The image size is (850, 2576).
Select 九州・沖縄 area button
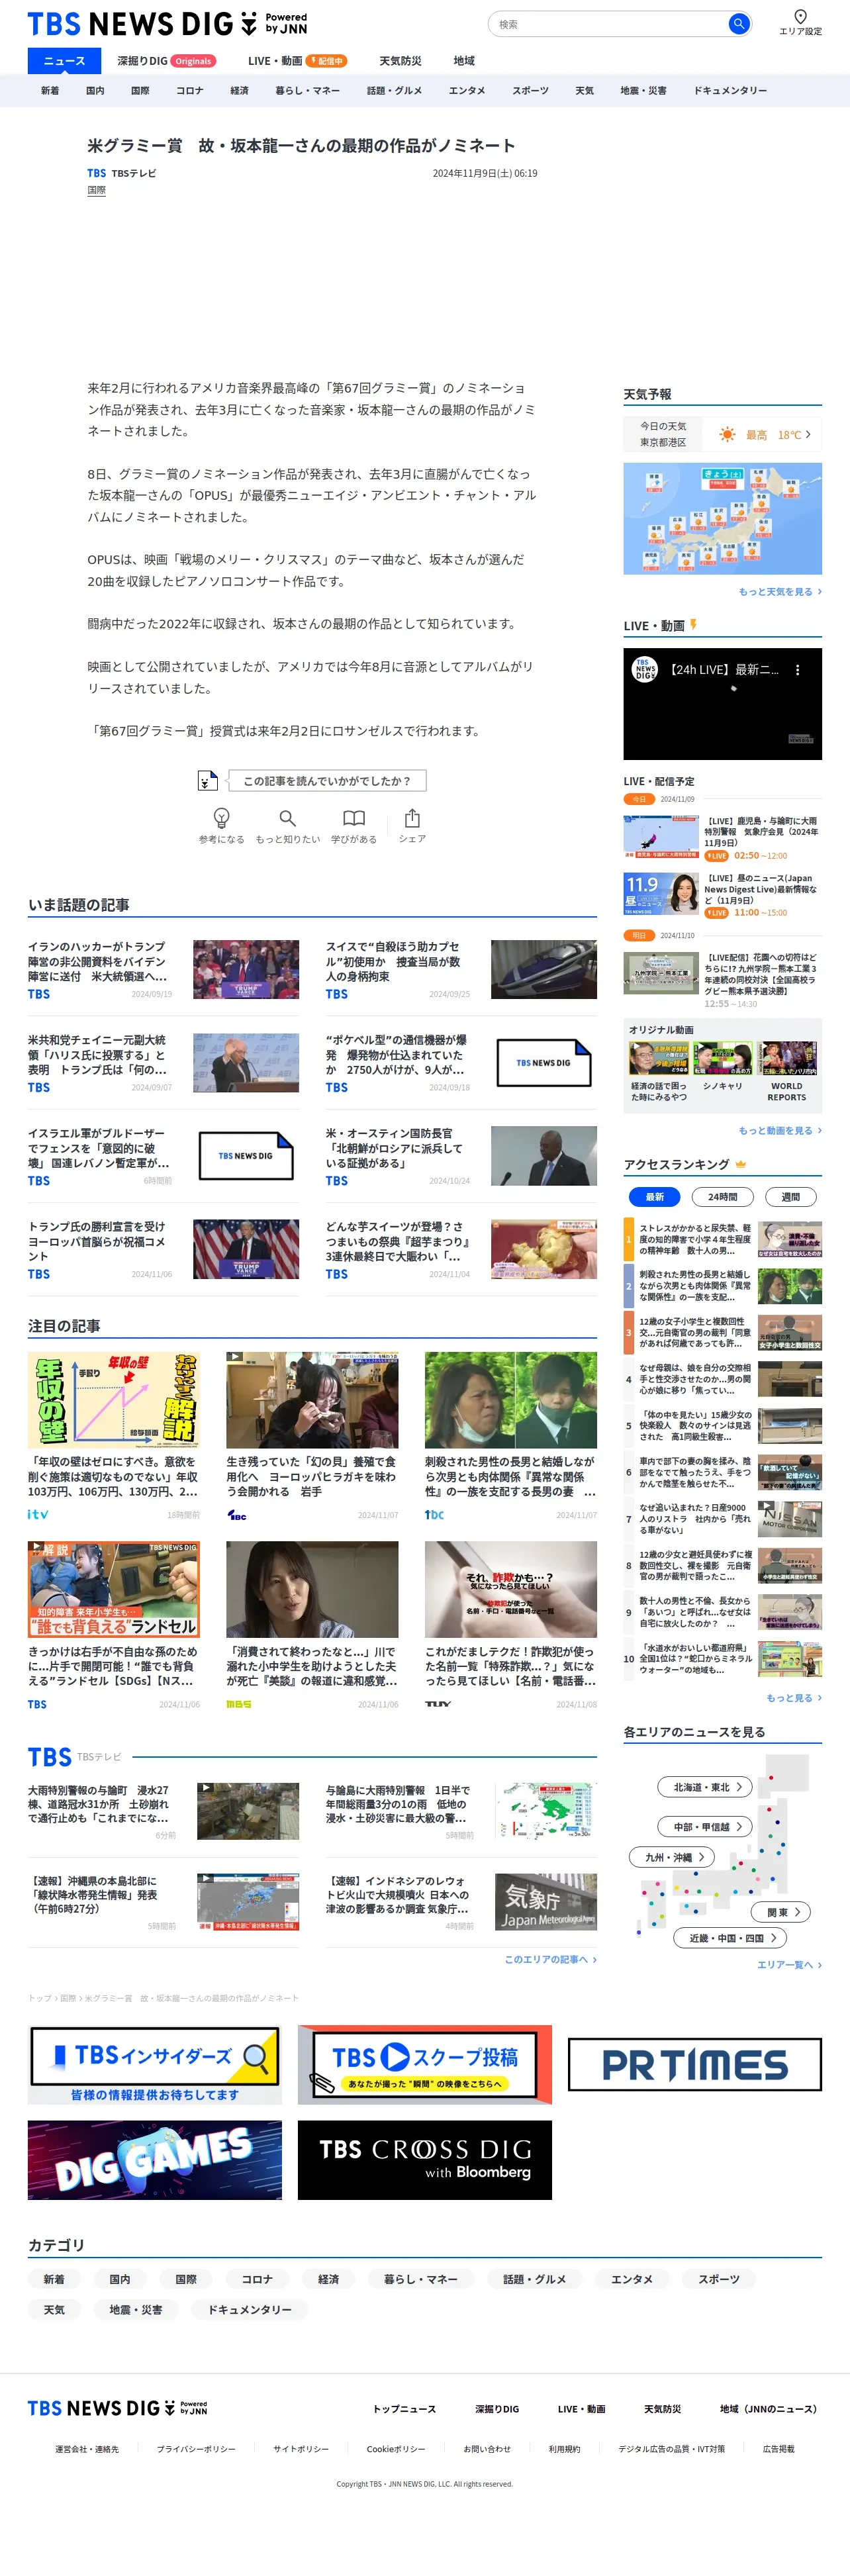672,1857
